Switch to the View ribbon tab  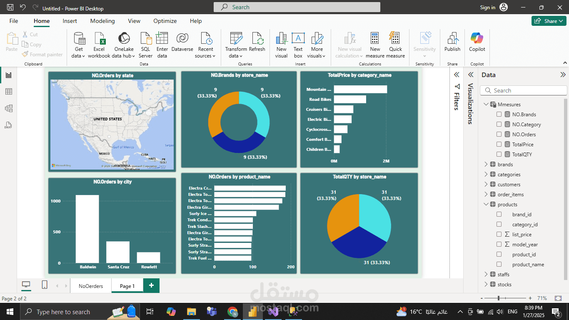click(134, 21)
